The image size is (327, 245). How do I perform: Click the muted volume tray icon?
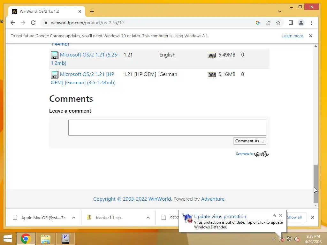coord(297,239)
